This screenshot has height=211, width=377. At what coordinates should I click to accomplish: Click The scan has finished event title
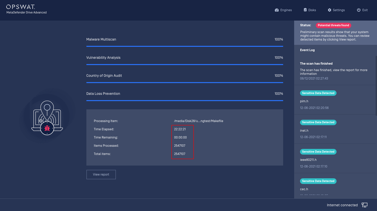click(x=316, y=63)
